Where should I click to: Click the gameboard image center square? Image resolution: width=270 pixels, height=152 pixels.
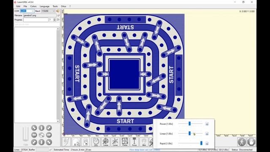(124, 74)
